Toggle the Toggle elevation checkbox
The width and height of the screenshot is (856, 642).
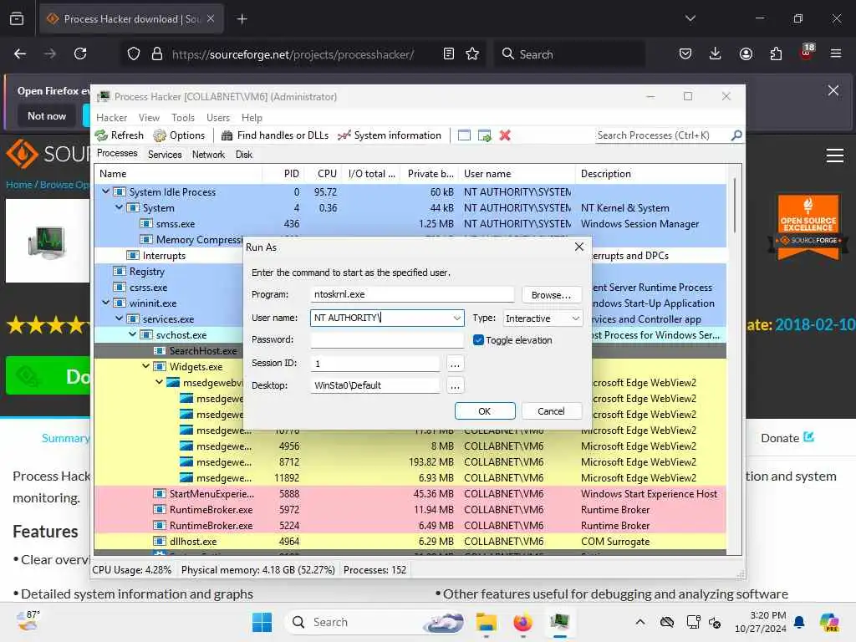[478, 340]
